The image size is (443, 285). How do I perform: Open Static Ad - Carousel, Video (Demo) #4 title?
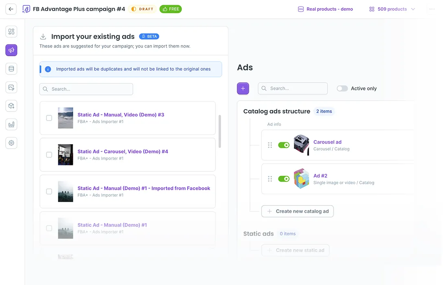(x=123, y=151)
